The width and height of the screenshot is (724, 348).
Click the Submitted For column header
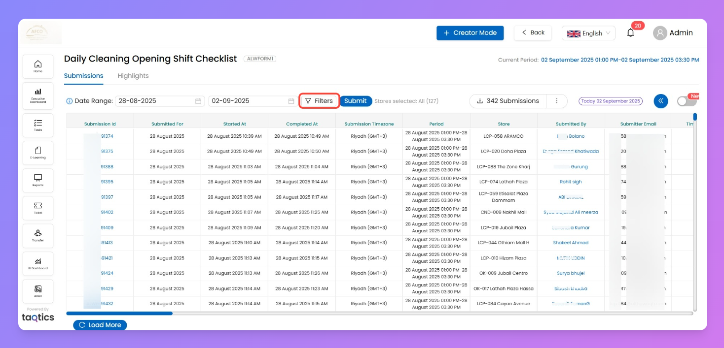point(167,124)
